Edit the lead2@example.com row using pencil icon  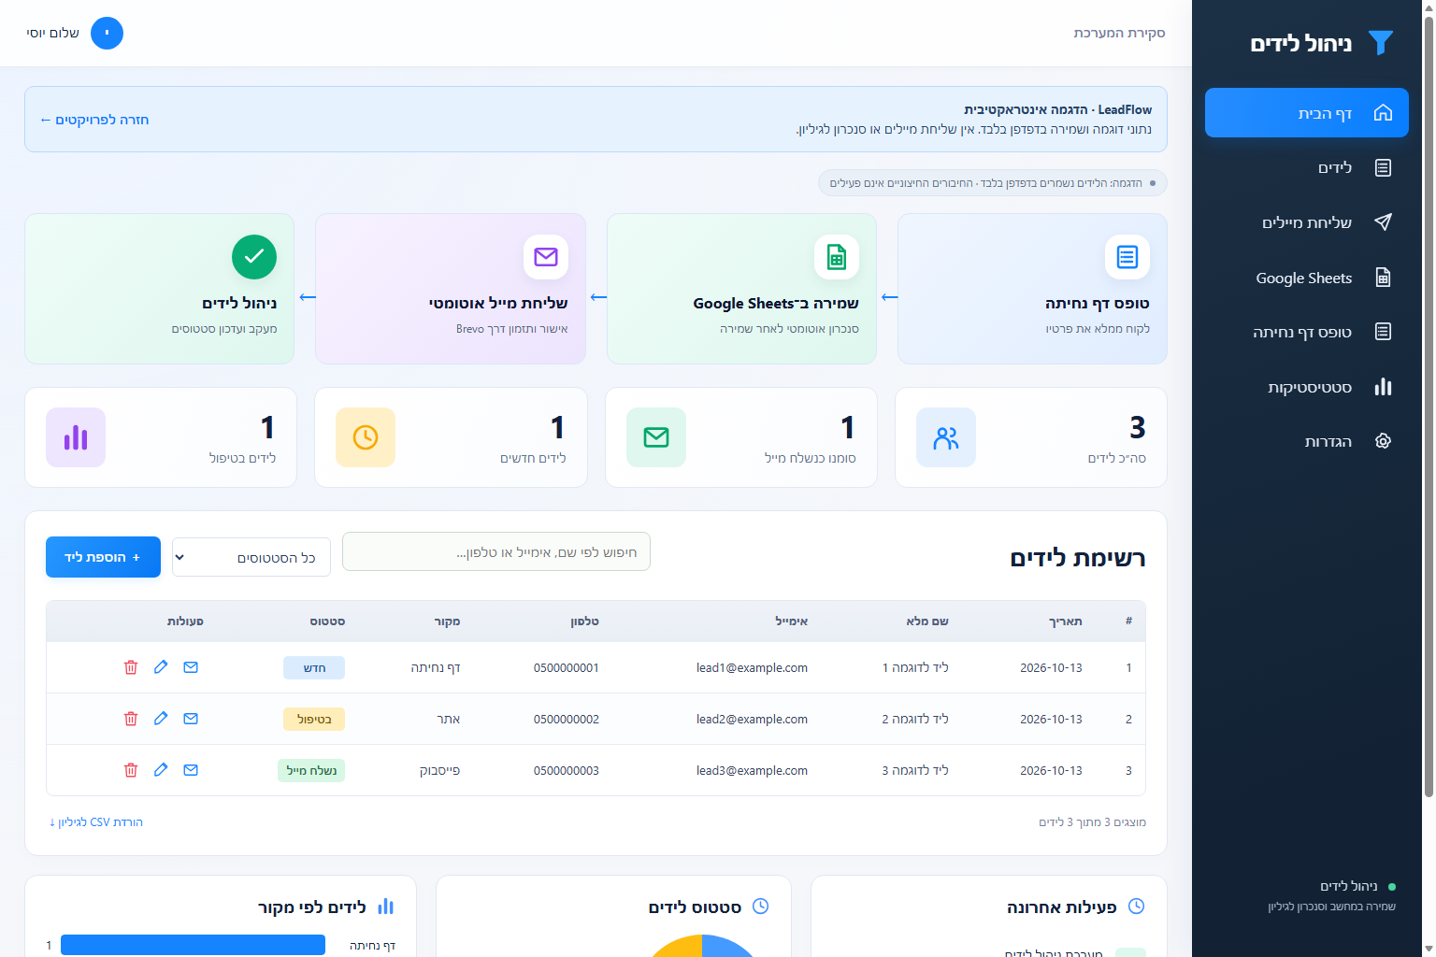pyautogui.click(x=161, y=719)
